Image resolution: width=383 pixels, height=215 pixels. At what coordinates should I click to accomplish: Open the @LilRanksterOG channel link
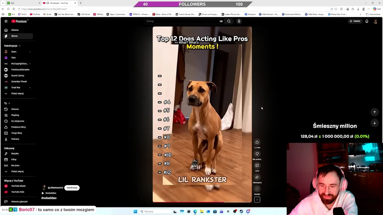click(55, 188)
